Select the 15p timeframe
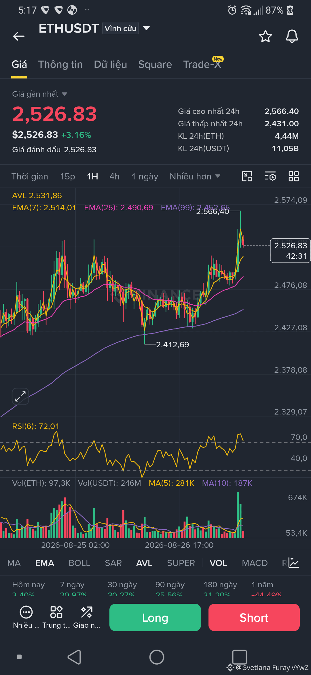Image resolution: width=311 pixels, height=675 pixels. 67,176
